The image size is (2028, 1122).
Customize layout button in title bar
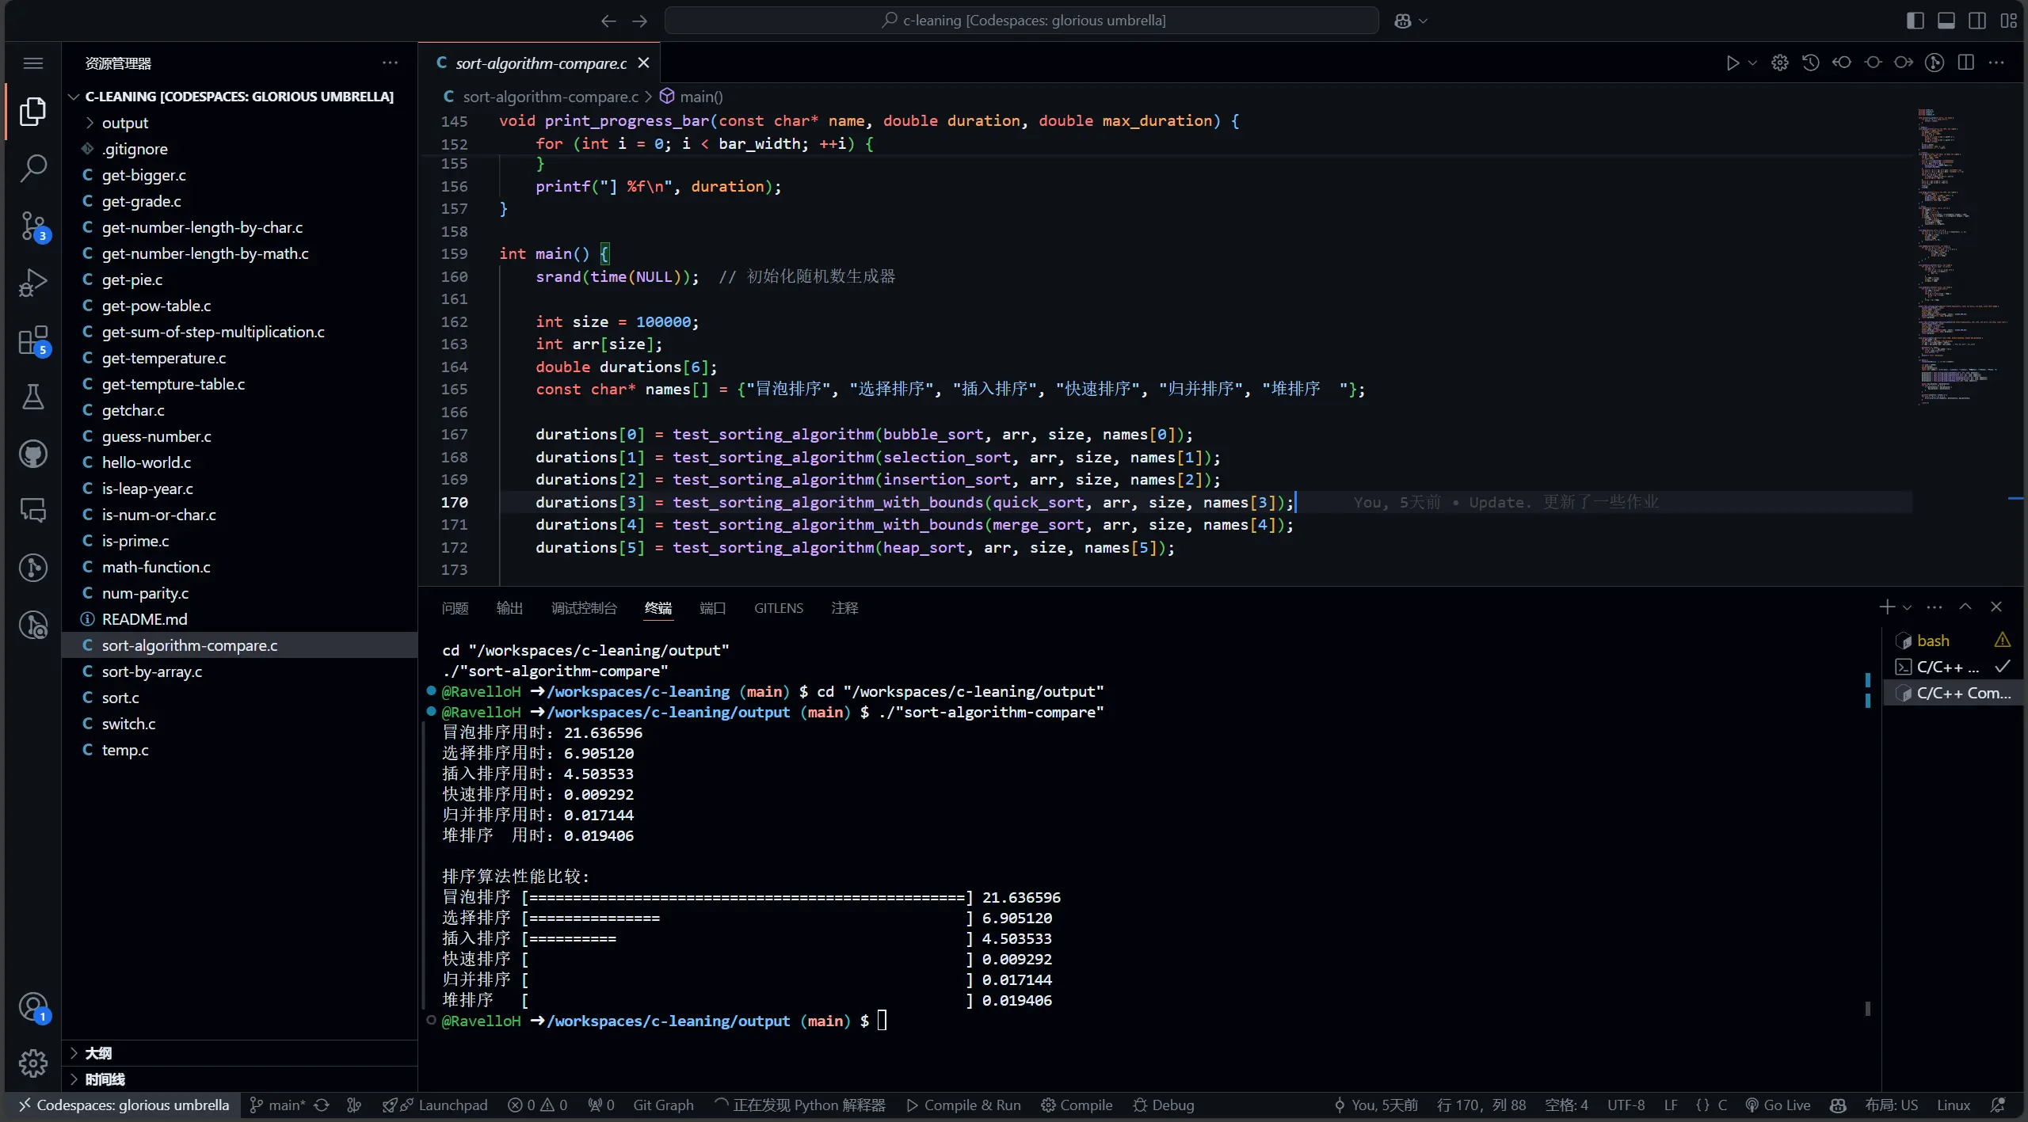tap(2008, 21)
